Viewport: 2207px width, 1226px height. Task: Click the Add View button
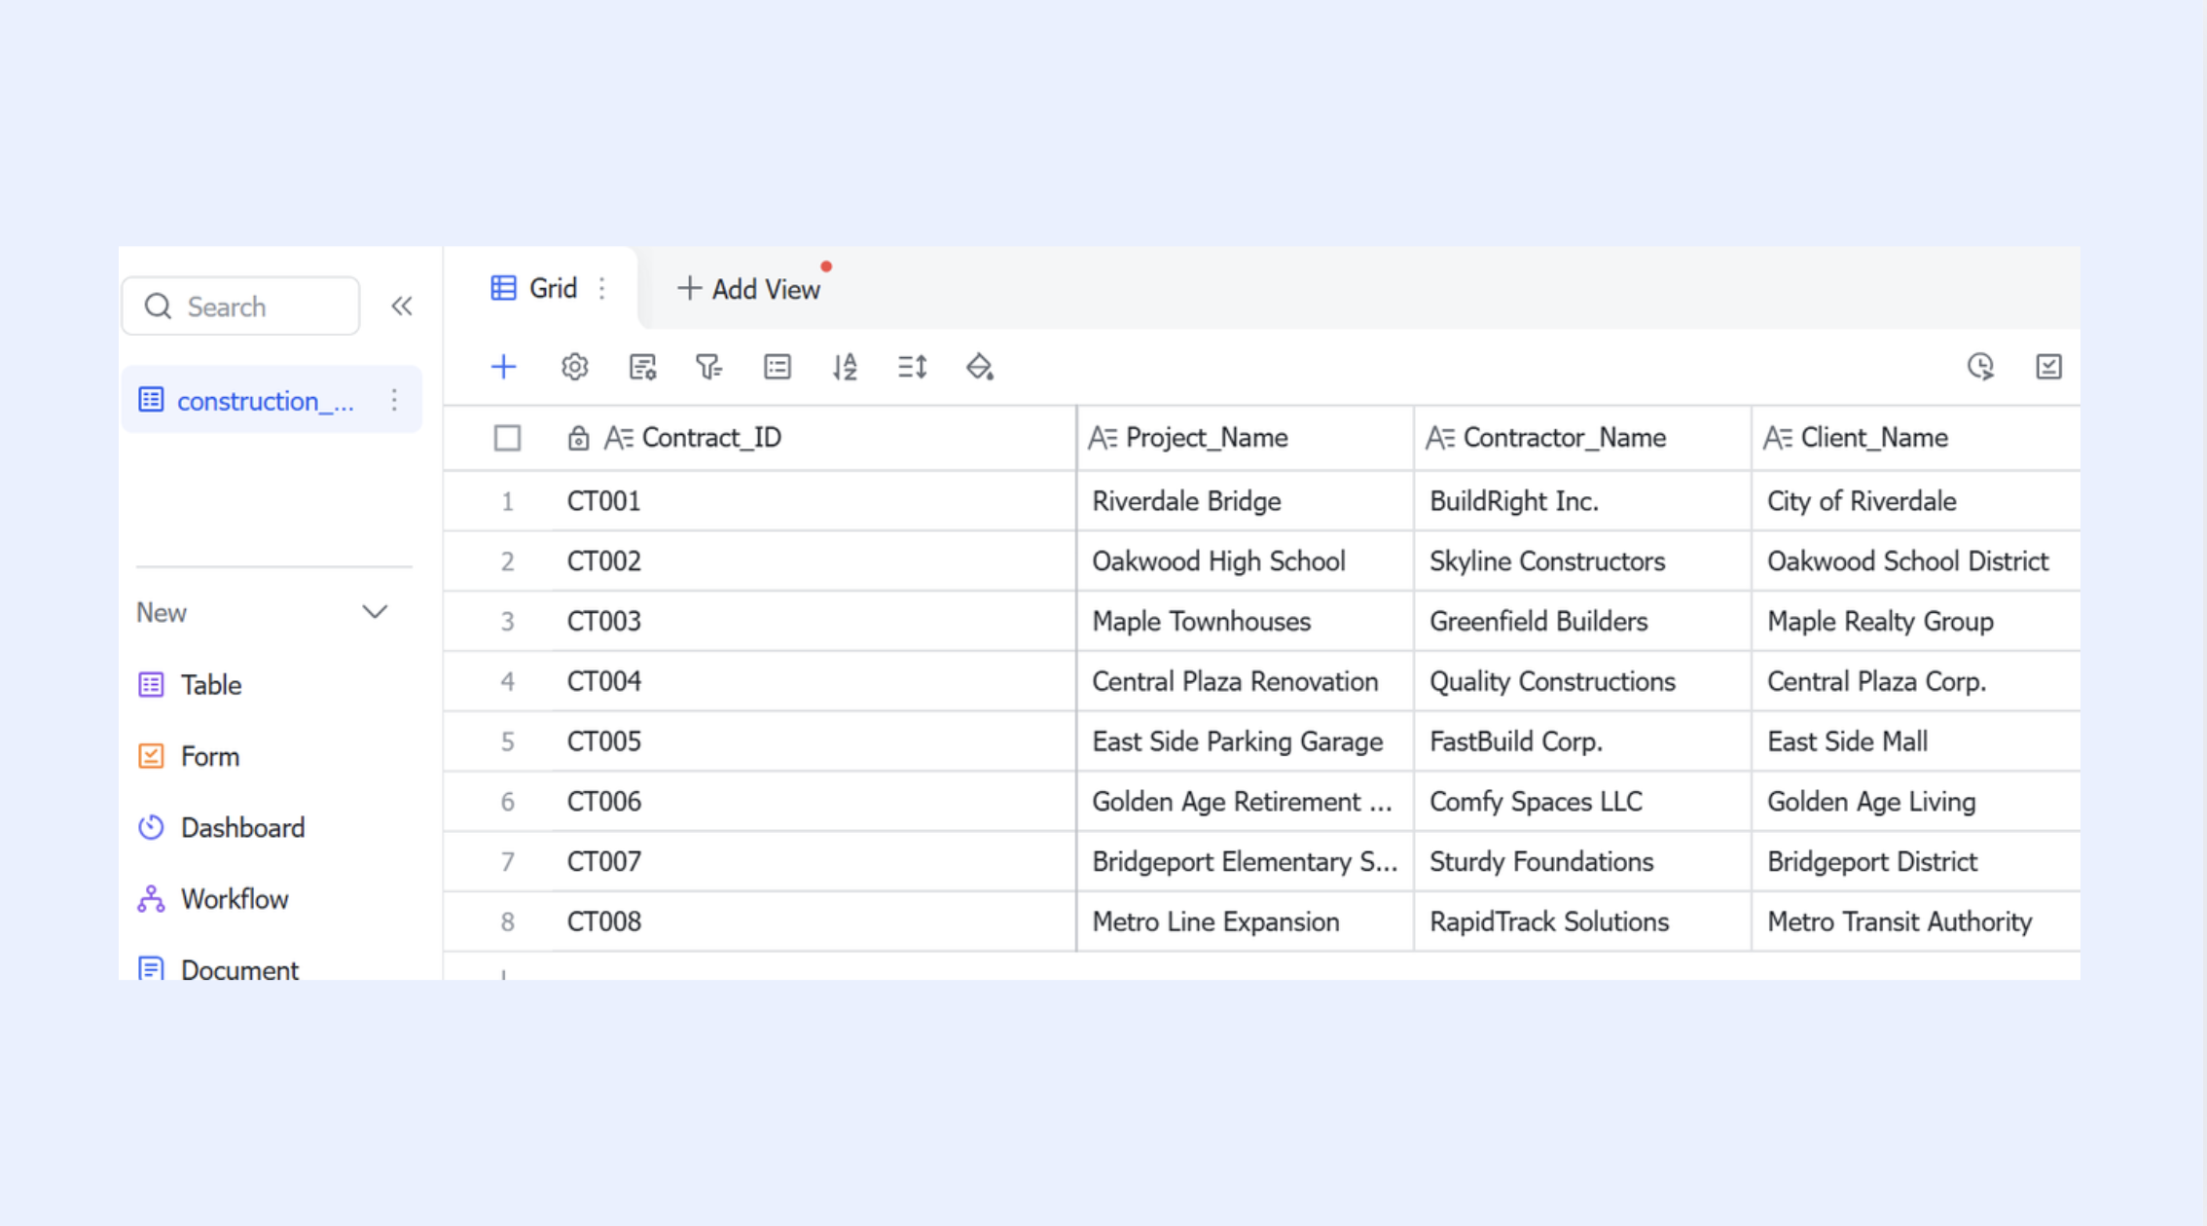(x=748, y=289)
